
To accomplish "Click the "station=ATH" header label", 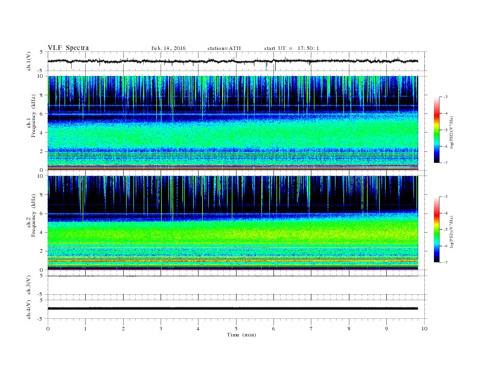I will click(224, 48).
